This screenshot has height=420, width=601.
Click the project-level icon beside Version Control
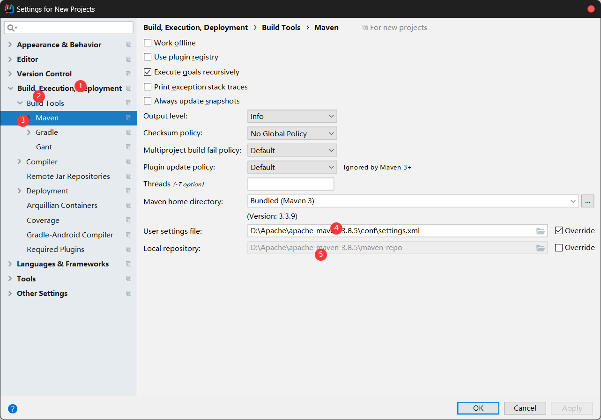[x=128, y=74]
